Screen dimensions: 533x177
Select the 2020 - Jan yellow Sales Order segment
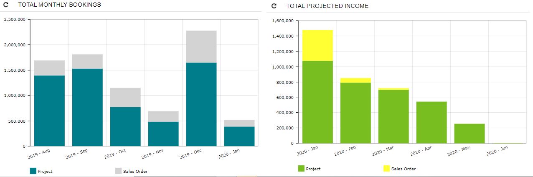(x=317, y=46)
